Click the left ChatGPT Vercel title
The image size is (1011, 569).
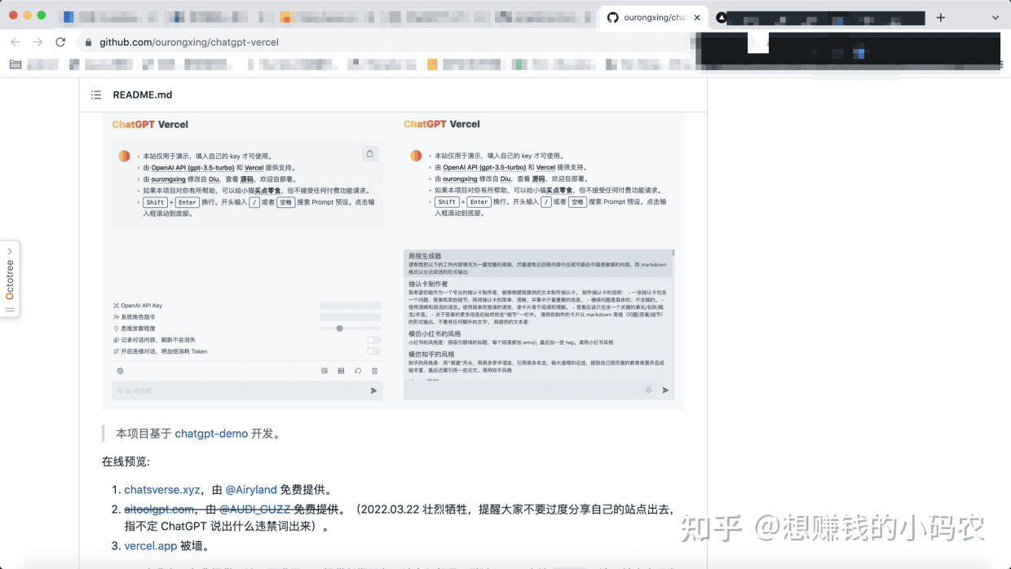pos(150,125)
